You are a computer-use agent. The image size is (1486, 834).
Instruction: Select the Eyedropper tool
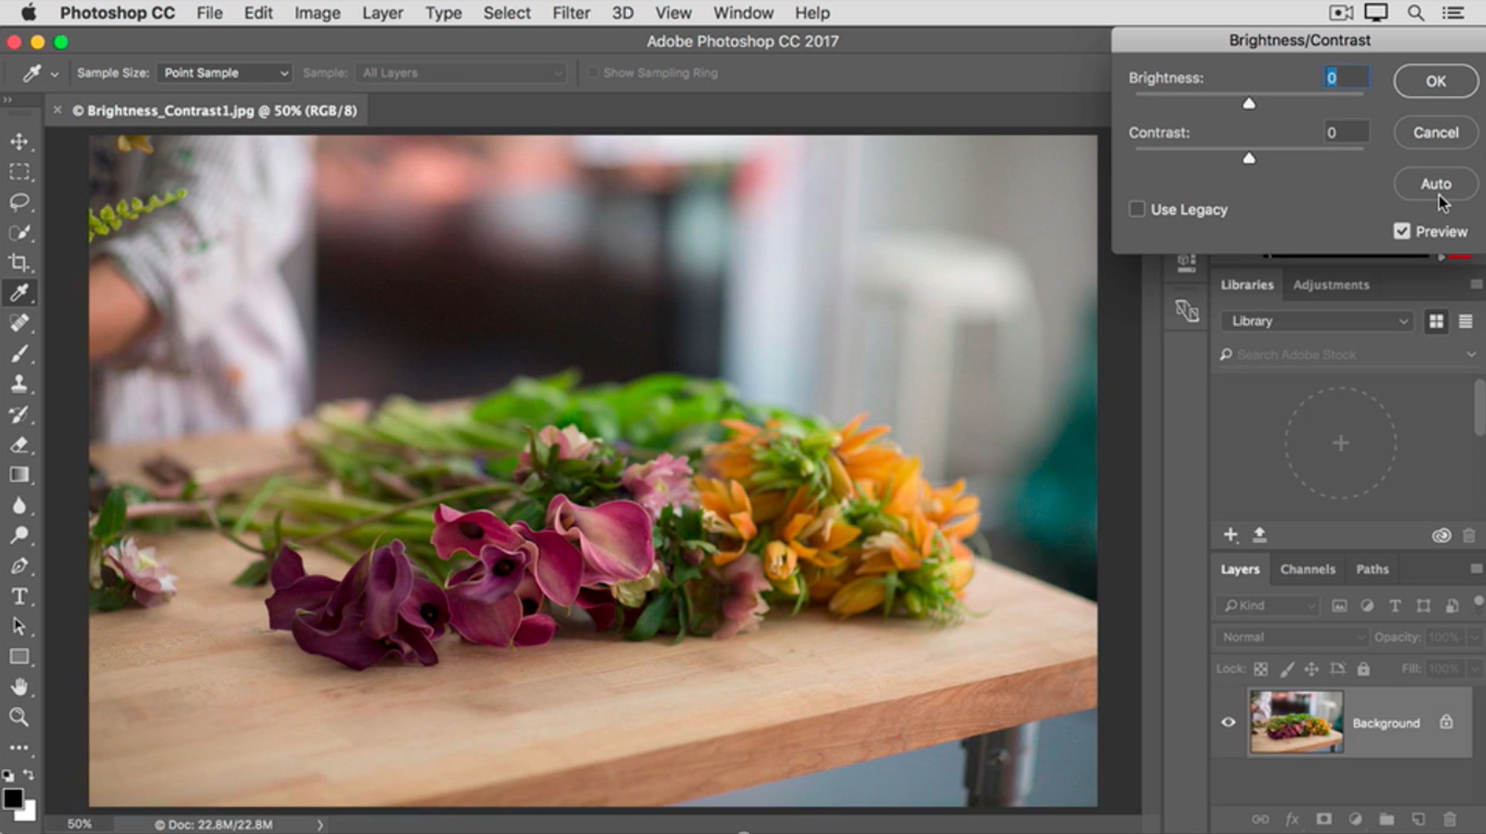(19, 292)
